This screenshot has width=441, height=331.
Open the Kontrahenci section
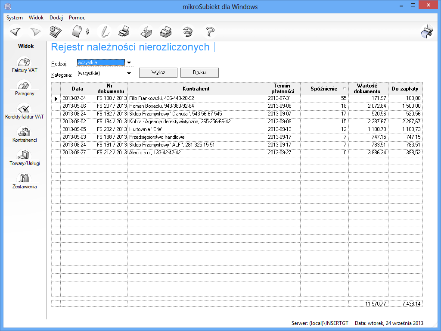(24, 135)
